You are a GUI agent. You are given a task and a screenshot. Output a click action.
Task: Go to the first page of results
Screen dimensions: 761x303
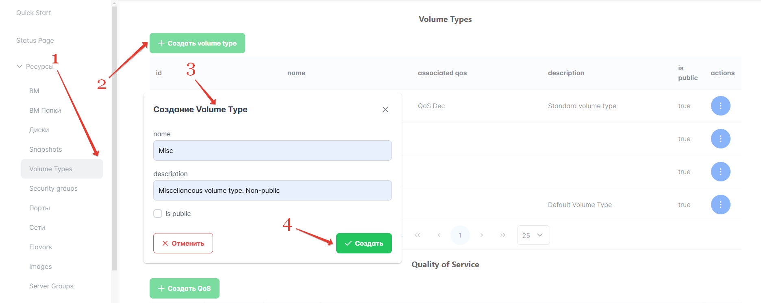417,235
